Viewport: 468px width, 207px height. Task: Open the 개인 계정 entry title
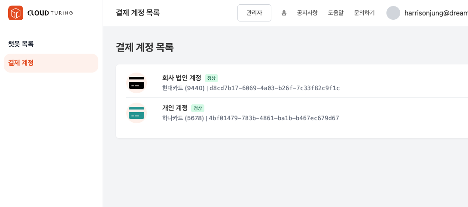(x=175, y=108)
